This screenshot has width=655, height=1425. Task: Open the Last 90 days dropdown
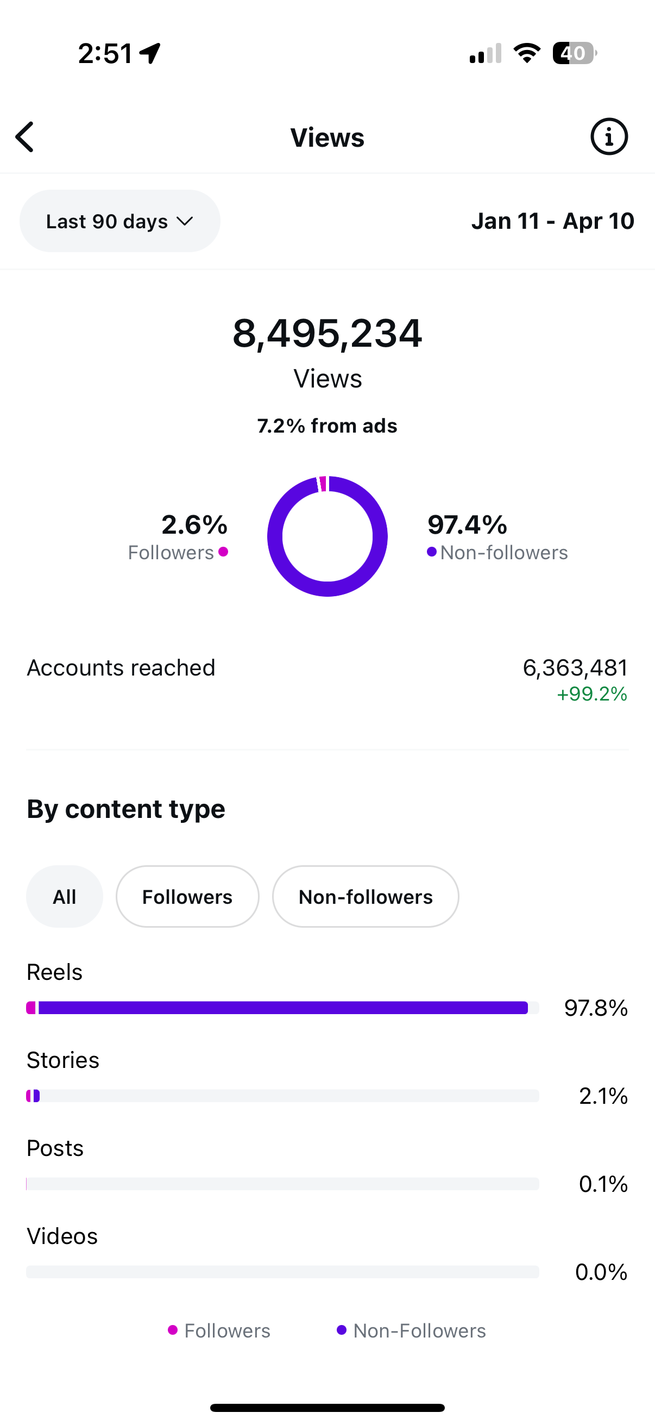click(120, 221)
